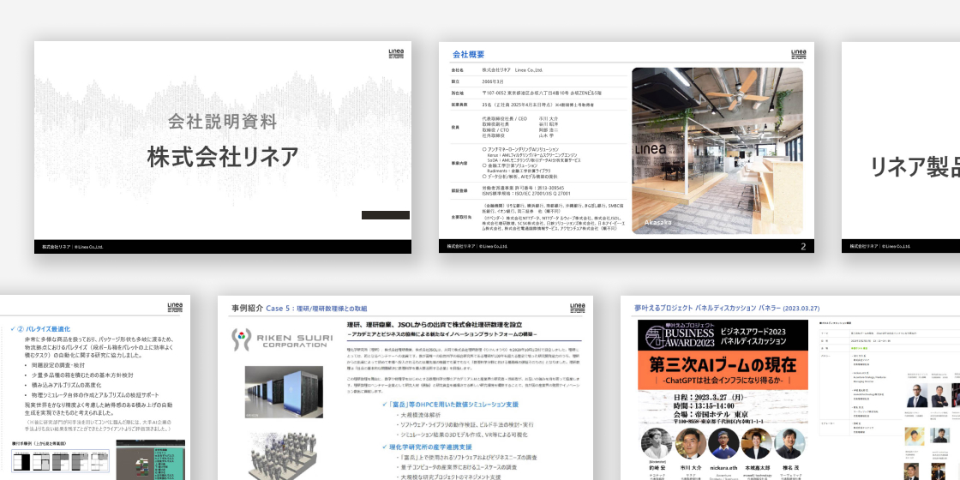Image resolution: width=960 pixels, height=480 pixels.
Task: Click the 事業内容 row label
Action: (x=459, y=163)
